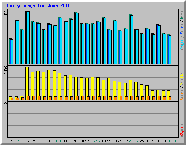Click the small cyan bar for day 1
This screenshot has height=145, width=186.
point(12,52)
